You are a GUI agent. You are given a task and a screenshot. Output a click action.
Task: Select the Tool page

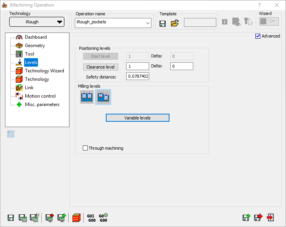30,54
